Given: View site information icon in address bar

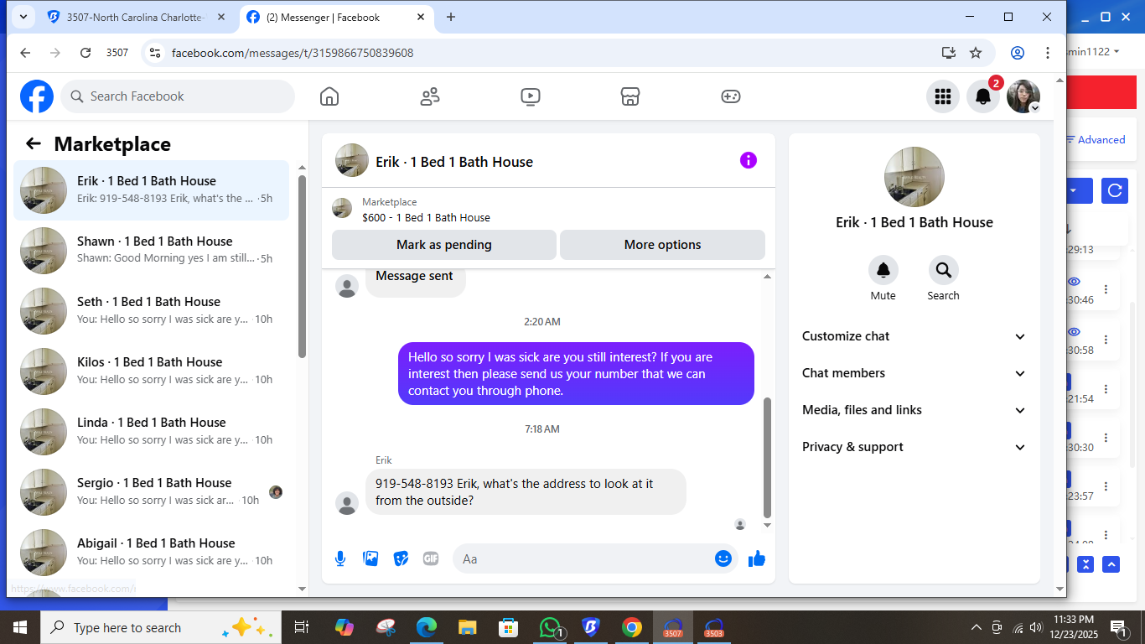Looking at the screenshot, I should click(154, 53).
